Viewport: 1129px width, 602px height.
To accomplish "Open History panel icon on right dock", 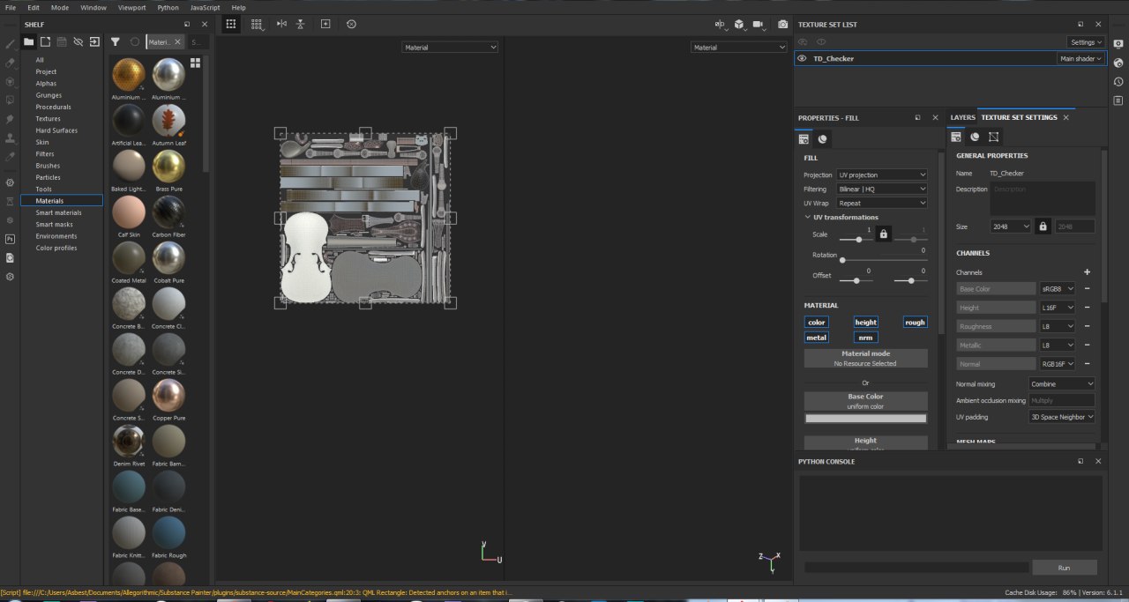I will coord(1118,81).
